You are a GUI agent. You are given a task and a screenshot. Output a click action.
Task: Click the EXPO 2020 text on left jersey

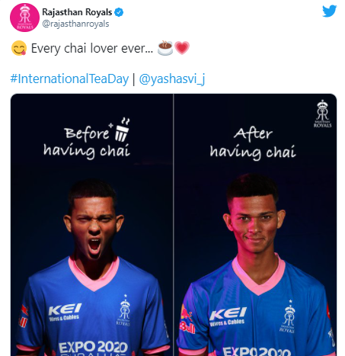tap(93, 348)
